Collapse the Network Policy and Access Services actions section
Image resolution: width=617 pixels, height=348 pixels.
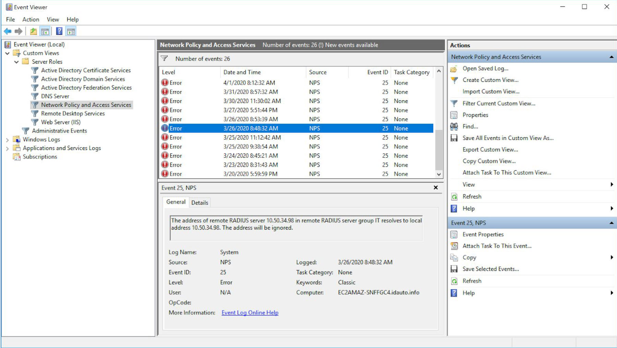click(x=611, y=57)
